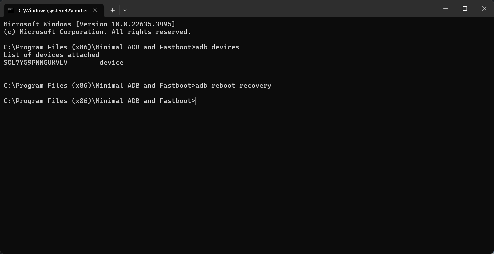The height and width of the screenshot is (254, 494).
Task: Close the Terminal window
Action: 484,8
